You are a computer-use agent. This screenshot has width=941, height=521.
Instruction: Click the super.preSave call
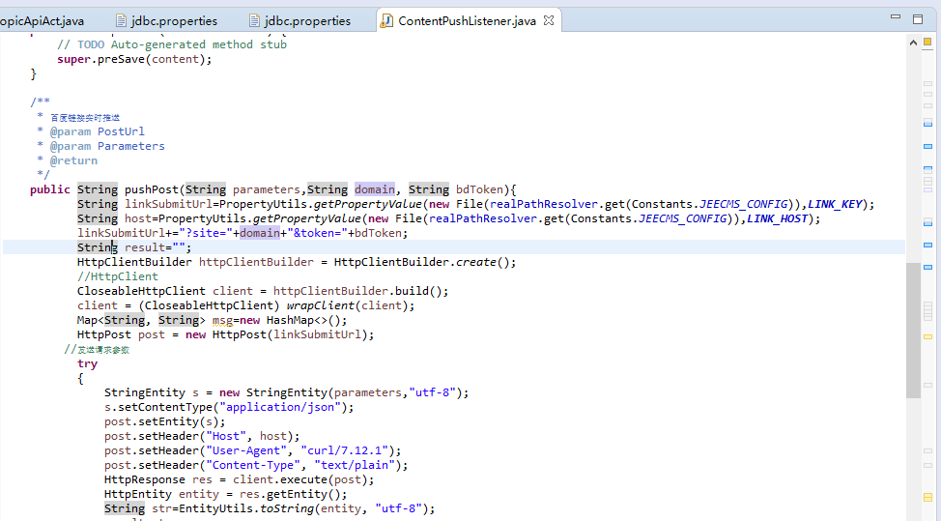pyautogui.click(x=134, y=59)
